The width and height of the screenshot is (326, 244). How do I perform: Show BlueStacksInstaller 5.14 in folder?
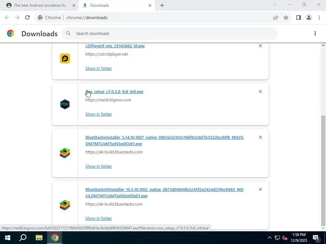[99, 166]
